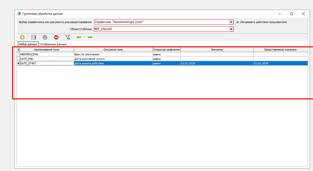Switch to the 'Отобранные данные' tab
This screenshot has width=313, height=171.
[x=53, y=44]
